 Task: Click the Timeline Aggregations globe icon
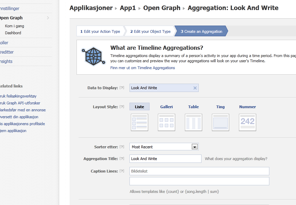tap(93, 56)
